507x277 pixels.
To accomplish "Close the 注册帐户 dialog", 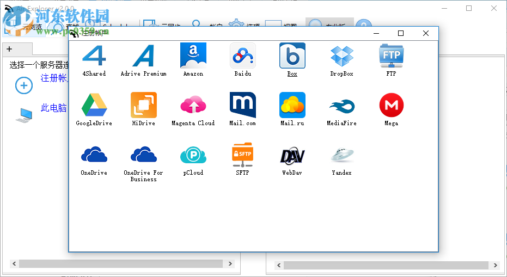I will pos(426,33).
